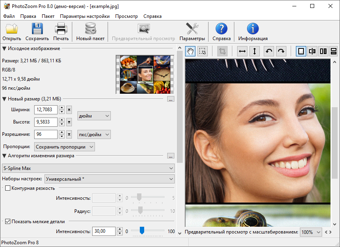Switch preview to side-by-side split view
The height and width of the screenshot is (247, 340).
click(323, 51)
